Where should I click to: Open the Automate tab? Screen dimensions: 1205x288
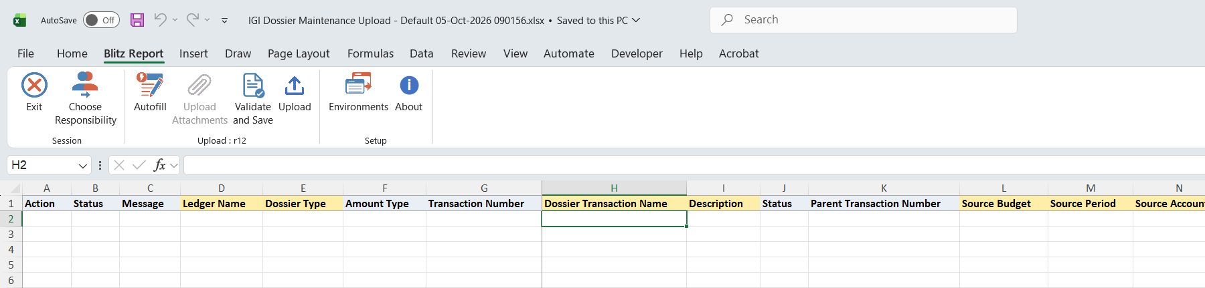point(569,53)
